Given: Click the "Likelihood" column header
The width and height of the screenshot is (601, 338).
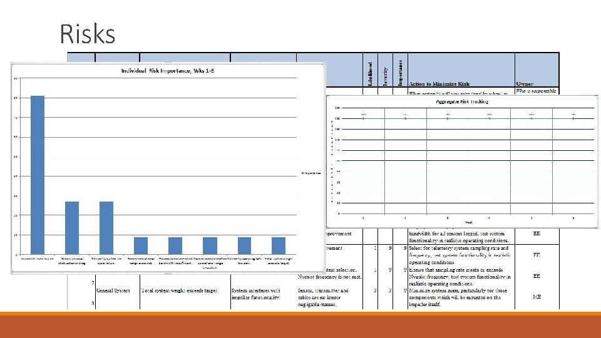Looking at the screenshot, I should coord(370,74).
